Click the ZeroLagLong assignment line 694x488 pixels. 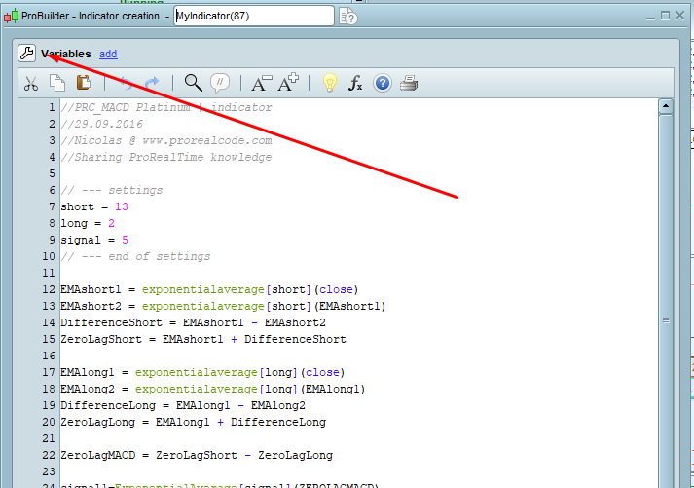193,422
